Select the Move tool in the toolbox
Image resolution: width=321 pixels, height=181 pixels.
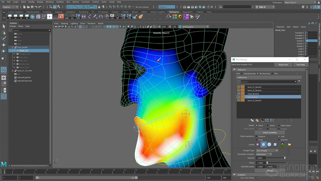[x=4, y=45]
